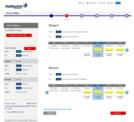This screenshot has height=122, width=134.
Task: Click the Add-Ons step circle
Action: point(112,16)
